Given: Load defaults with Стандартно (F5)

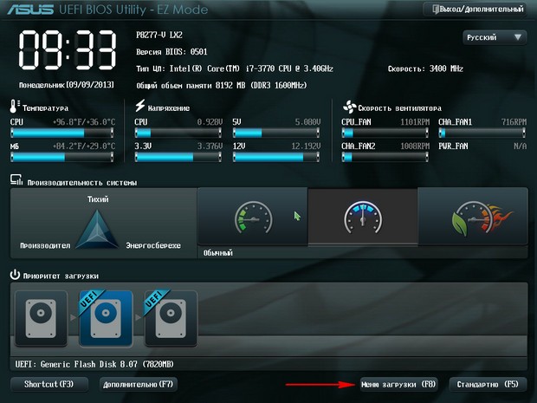Looking at the screenshot, I should (488, 384).
